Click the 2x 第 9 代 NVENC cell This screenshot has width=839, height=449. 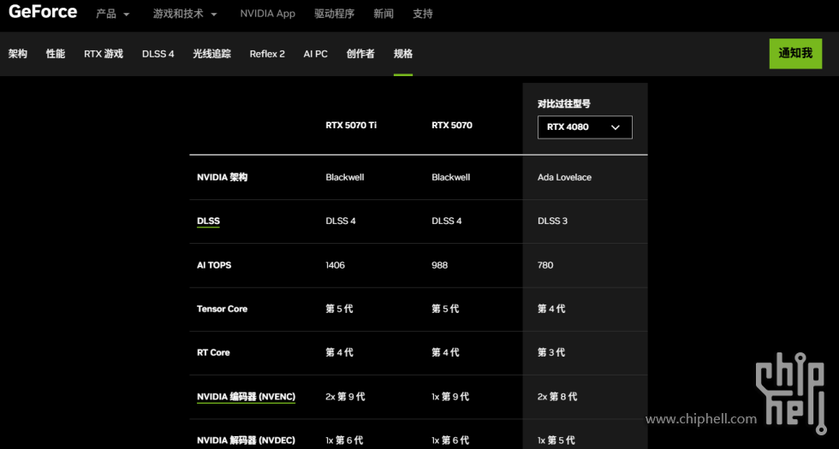coord(345,397)
